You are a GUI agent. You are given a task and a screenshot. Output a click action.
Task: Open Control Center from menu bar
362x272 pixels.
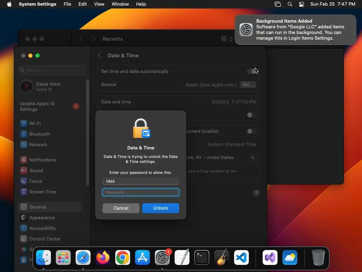click(301, 4)
